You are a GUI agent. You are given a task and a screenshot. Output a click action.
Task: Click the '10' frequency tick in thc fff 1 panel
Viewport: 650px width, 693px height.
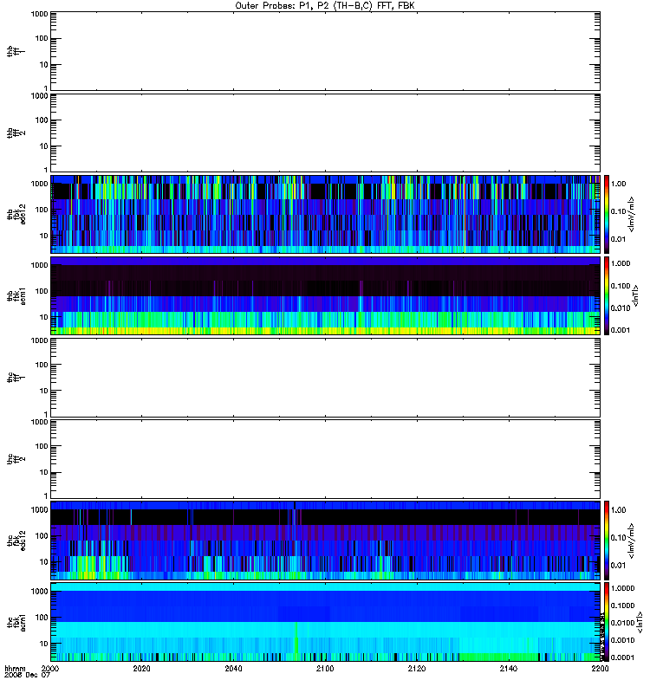point(44,391)
